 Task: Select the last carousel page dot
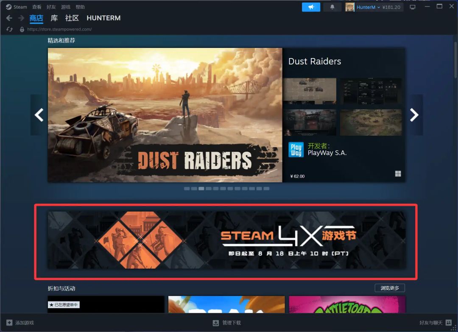tap(266, 189)
